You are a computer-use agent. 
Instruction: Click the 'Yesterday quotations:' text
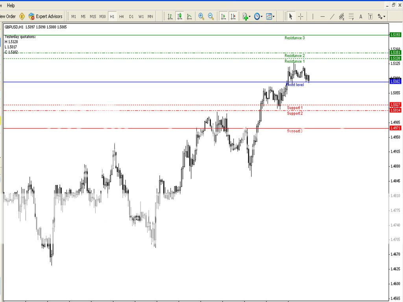(x=20, y=37)
